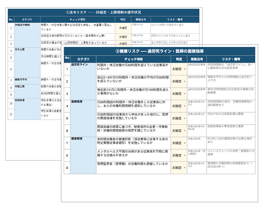
Task: Select the 年間上限 category cell
Action: (x=27, y=91)
